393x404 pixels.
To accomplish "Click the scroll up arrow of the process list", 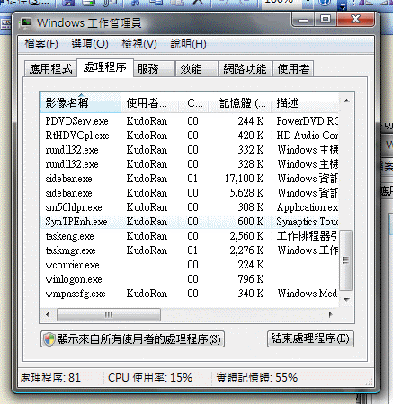I will coord(346,101).
